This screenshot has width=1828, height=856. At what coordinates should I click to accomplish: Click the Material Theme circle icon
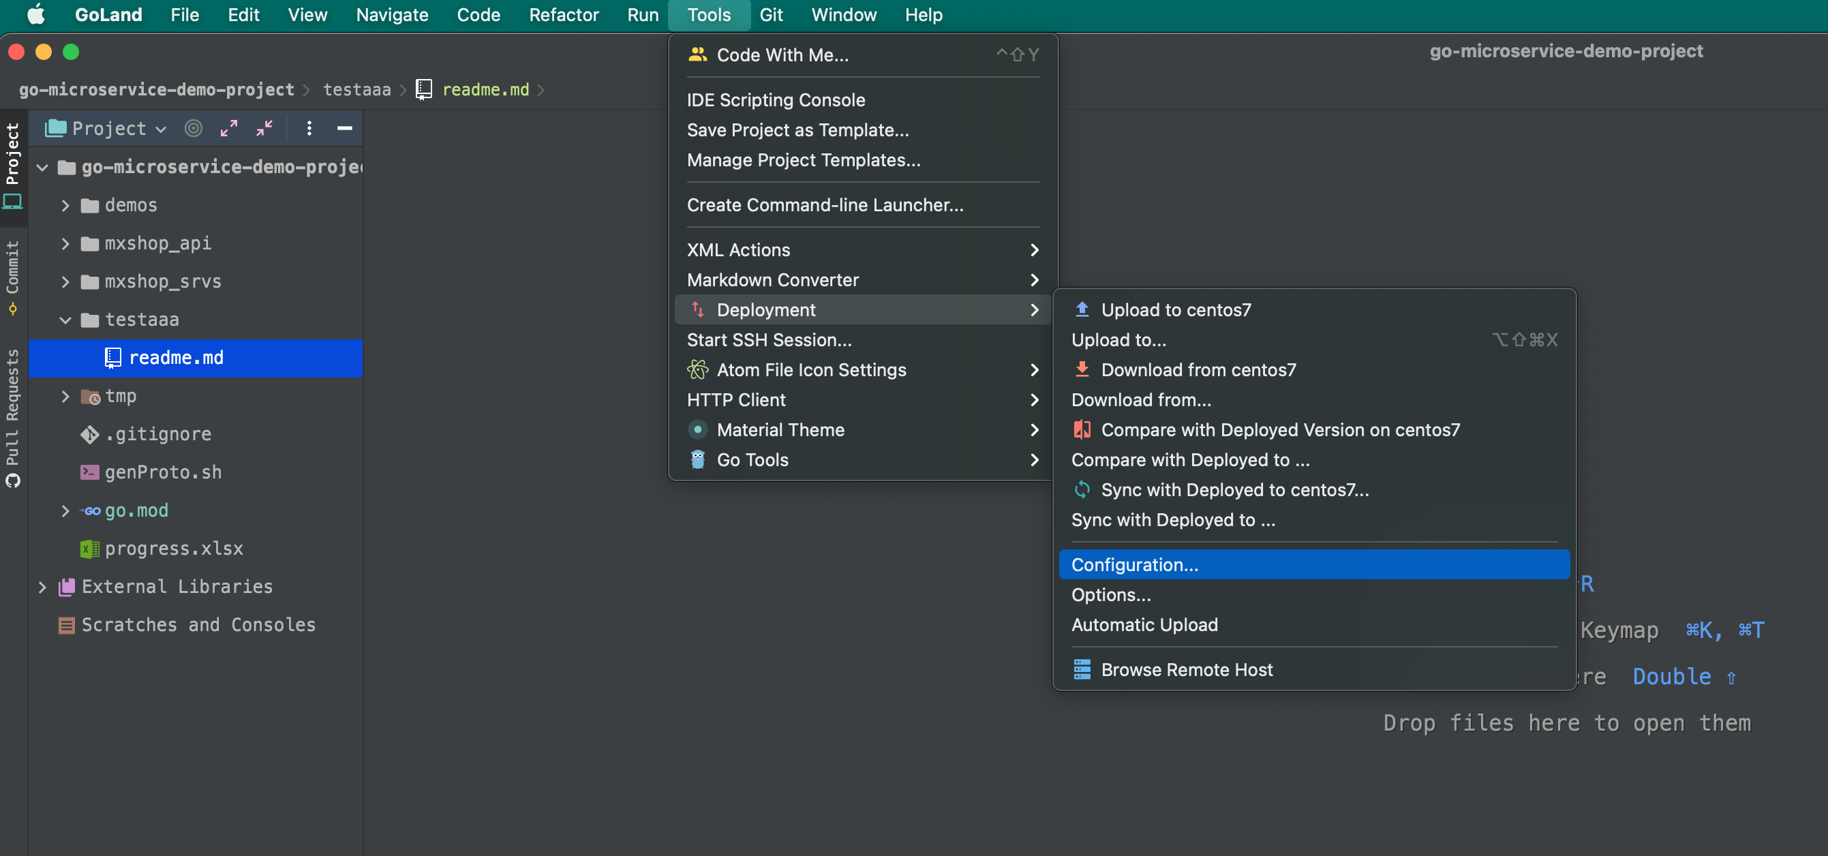click(x=697, y=429)
